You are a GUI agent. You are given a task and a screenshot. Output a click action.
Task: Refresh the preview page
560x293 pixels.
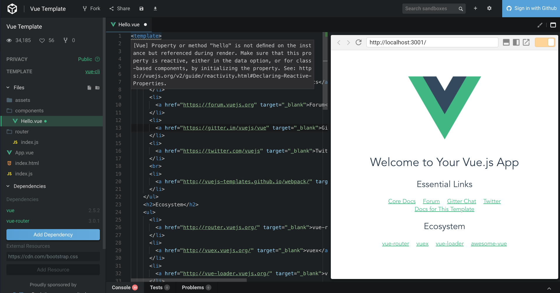click(x=359, y=42)
